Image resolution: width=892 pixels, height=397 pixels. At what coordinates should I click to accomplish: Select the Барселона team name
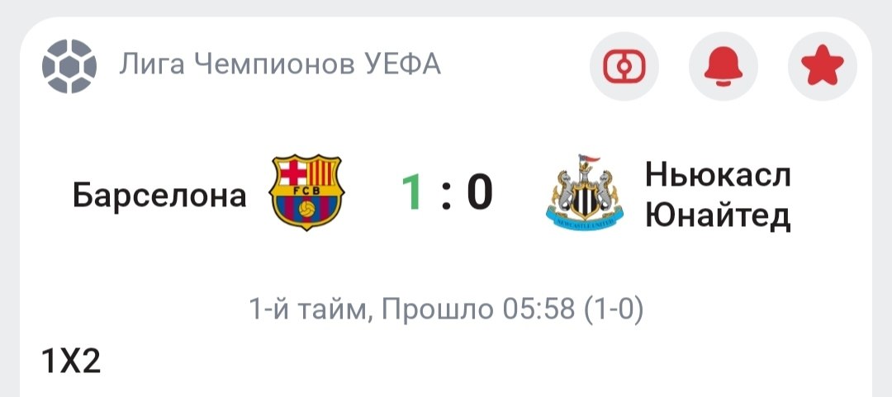159,196
